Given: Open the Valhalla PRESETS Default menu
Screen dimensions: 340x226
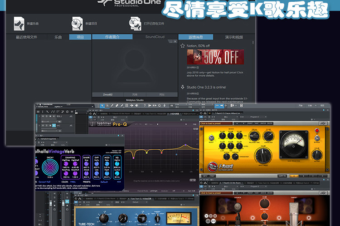Looking at the screenshot, I should click(104, 182).
